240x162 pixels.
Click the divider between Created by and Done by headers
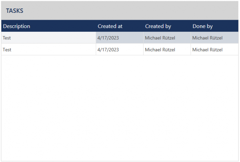191,26
